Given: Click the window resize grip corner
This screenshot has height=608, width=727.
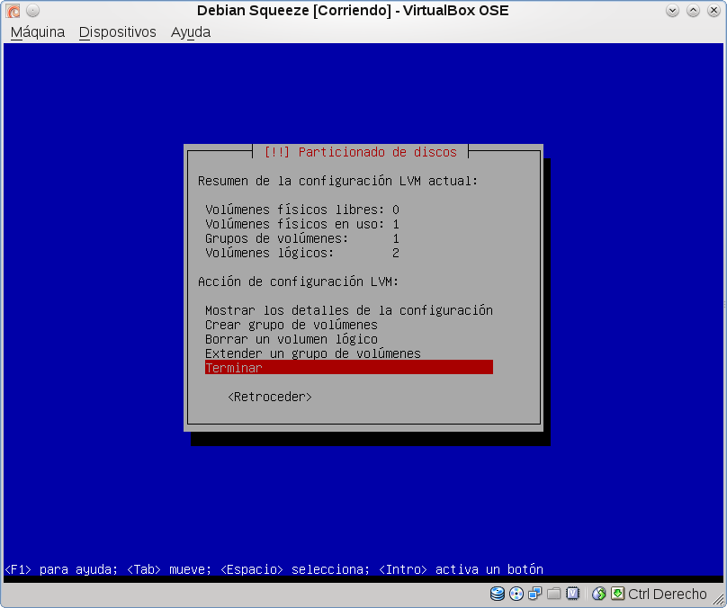Looking at the screenshot, I should click(718, 599).
